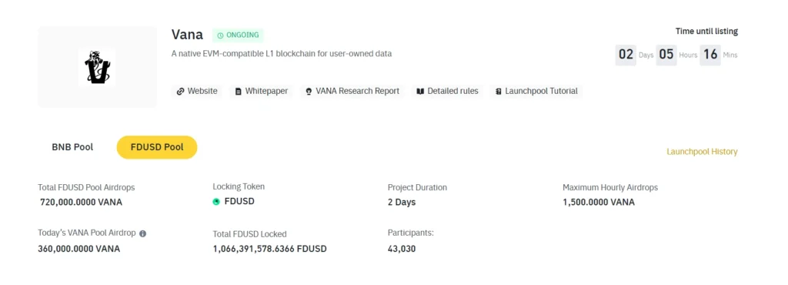The height and width of the screenshot is (285, 788).
Task: Switch to the BNB Pool tab
Action: (72, 147)
